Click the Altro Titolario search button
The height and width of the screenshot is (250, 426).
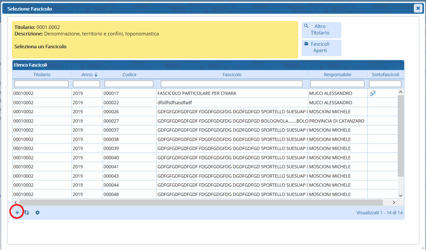321,30
